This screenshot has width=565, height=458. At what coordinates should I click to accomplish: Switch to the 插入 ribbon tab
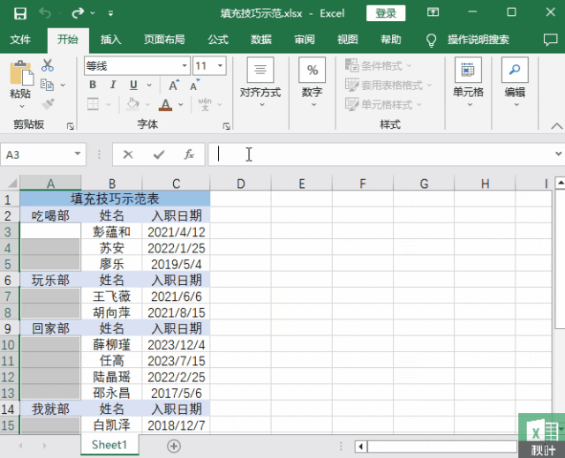pos(110,39)
